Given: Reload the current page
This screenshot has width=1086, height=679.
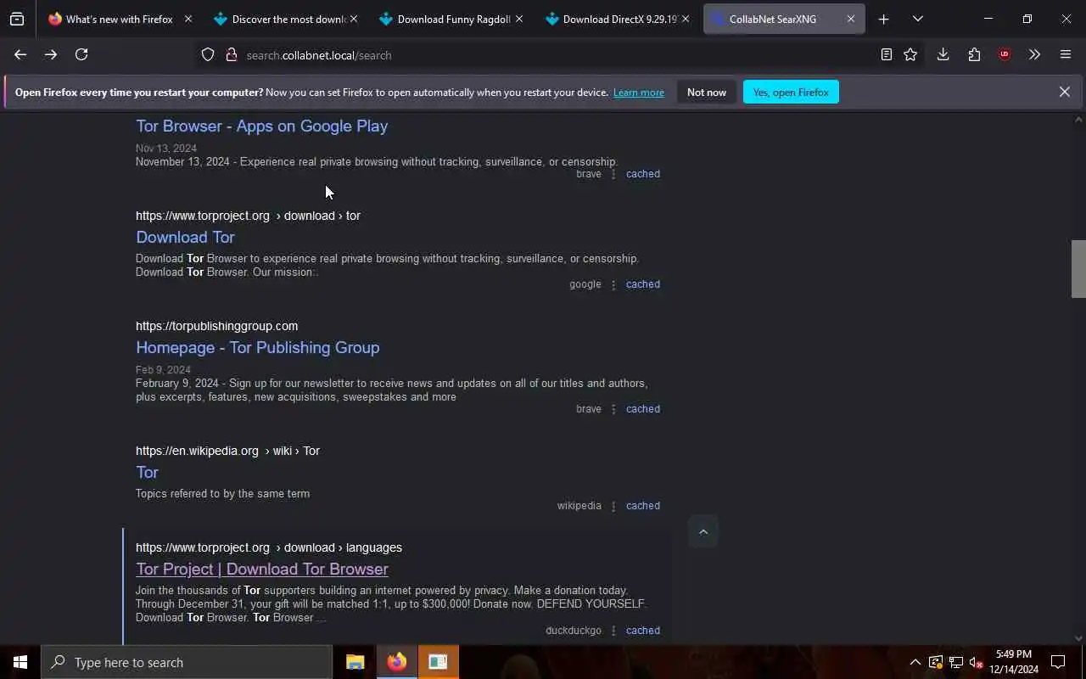Looking at the screenshot, I should coord(81,54).
